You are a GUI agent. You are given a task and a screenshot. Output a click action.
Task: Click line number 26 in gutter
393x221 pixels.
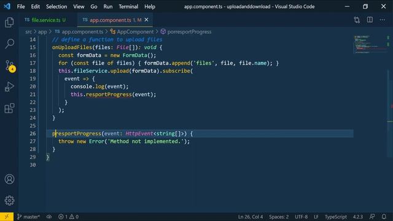coord(33,134)
